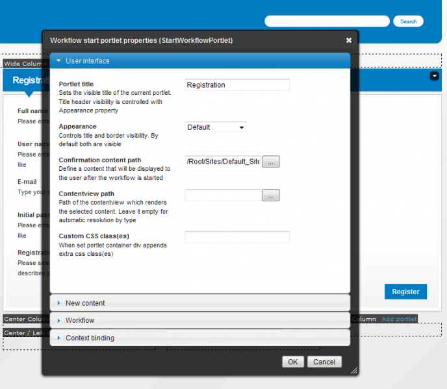447x389 pixels.
Task: Click the dialog title bar text
Action: 142,40
